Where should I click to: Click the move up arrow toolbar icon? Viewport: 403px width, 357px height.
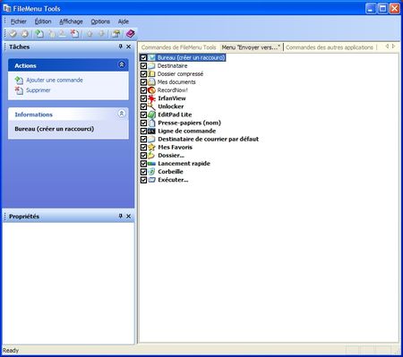pos(90,34)
